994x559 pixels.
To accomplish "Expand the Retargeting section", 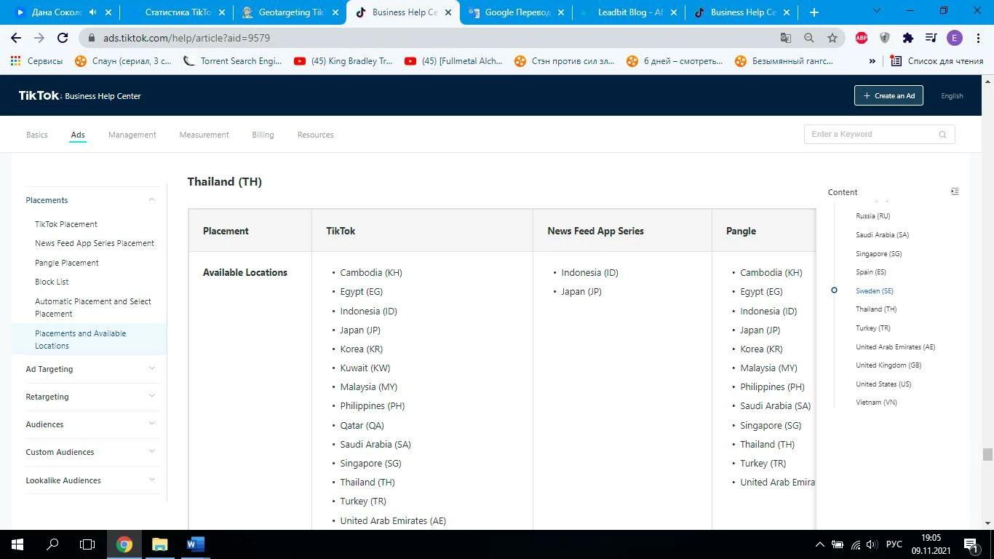I will [x=151, y=396].
